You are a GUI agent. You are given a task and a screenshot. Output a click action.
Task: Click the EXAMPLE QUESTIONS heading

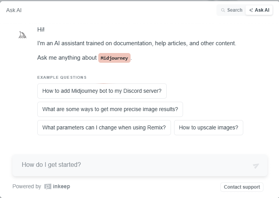point(62,77)
